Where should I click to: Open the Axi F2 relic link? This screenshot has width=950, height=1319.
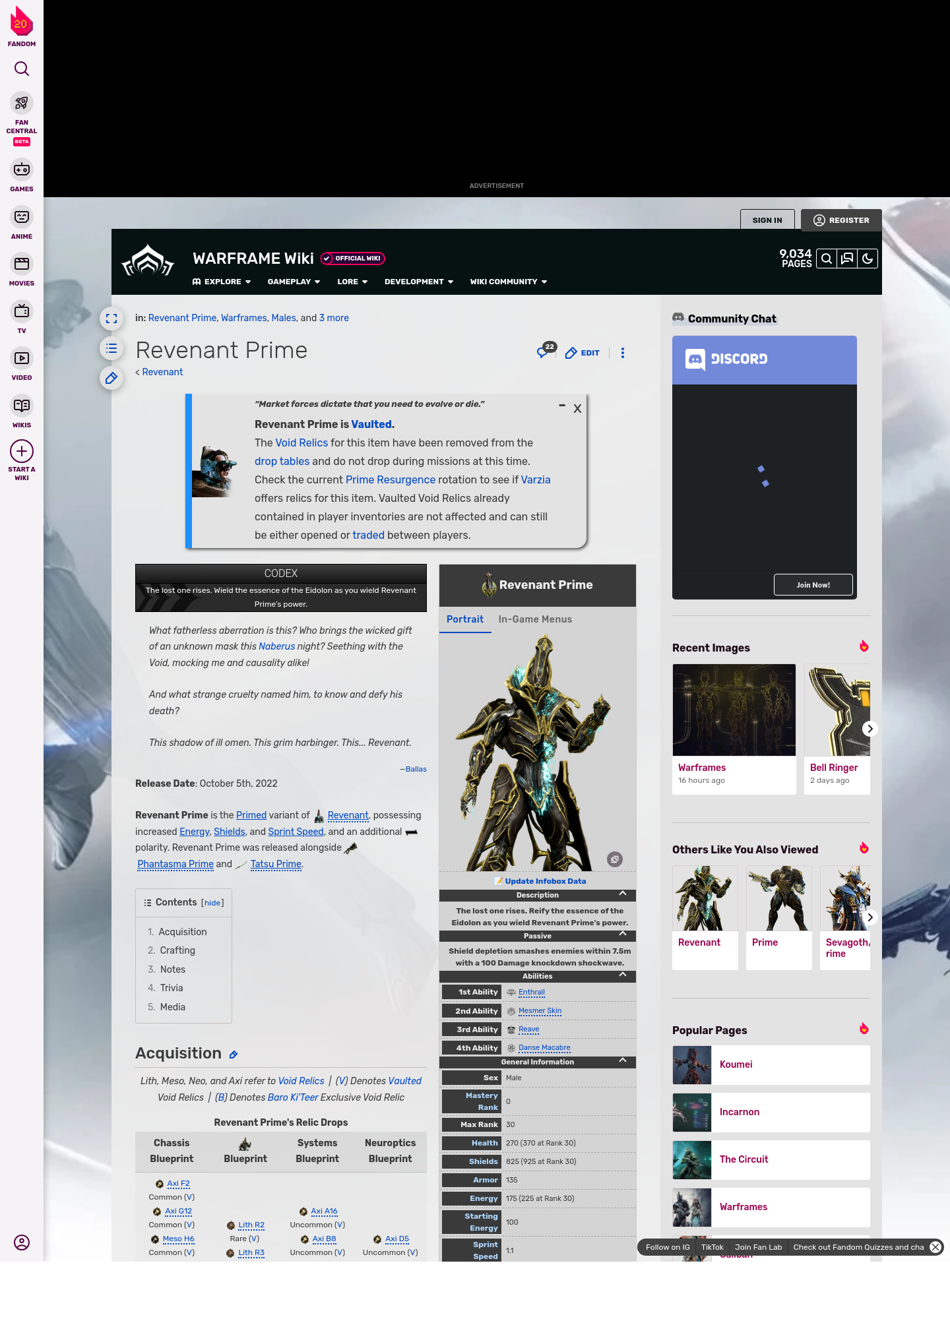[x=178, y=1184]
